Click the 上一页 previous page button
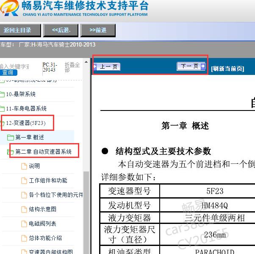The width and height of the screenshot is (255, 254). click(107, 66)
